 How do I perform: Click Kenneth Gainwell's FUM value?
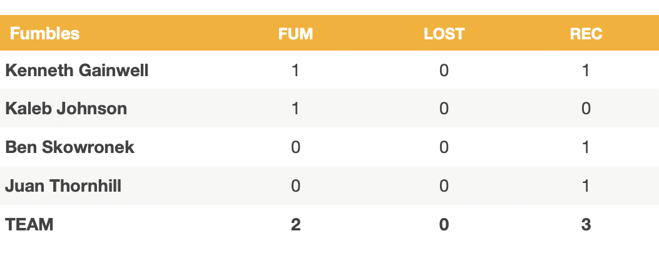[x=295, y=70]
